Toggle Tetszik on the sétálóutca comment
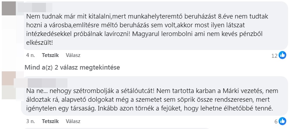The width and height of the screenshot is (300, 129). point(50,121)
